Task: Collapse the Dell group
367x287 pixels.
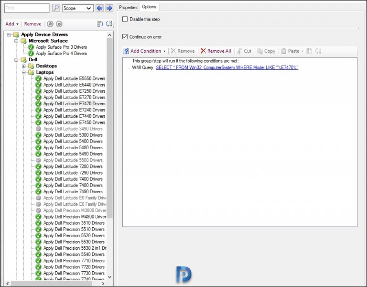Action: pos(16,60)
